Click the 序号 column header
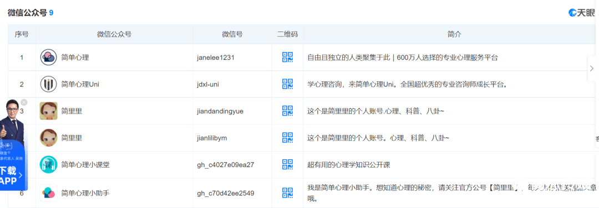This screenshot has width=599, height=208. point(22,34)
